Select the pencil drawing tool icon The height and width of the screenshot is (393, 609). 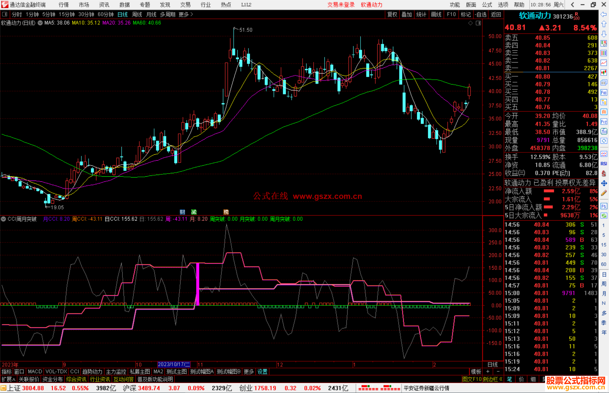(x=604, y=193)
